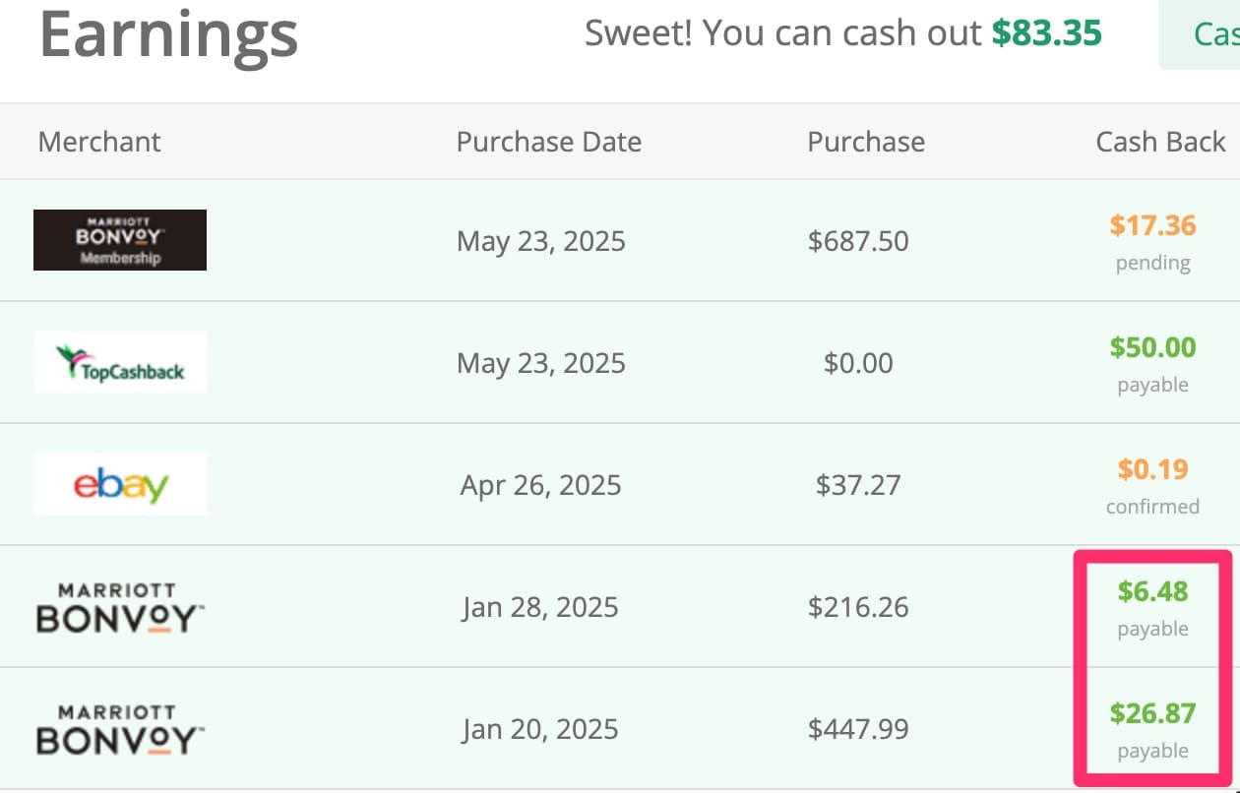Click the Cash Out button at top right

point(1200,34)
